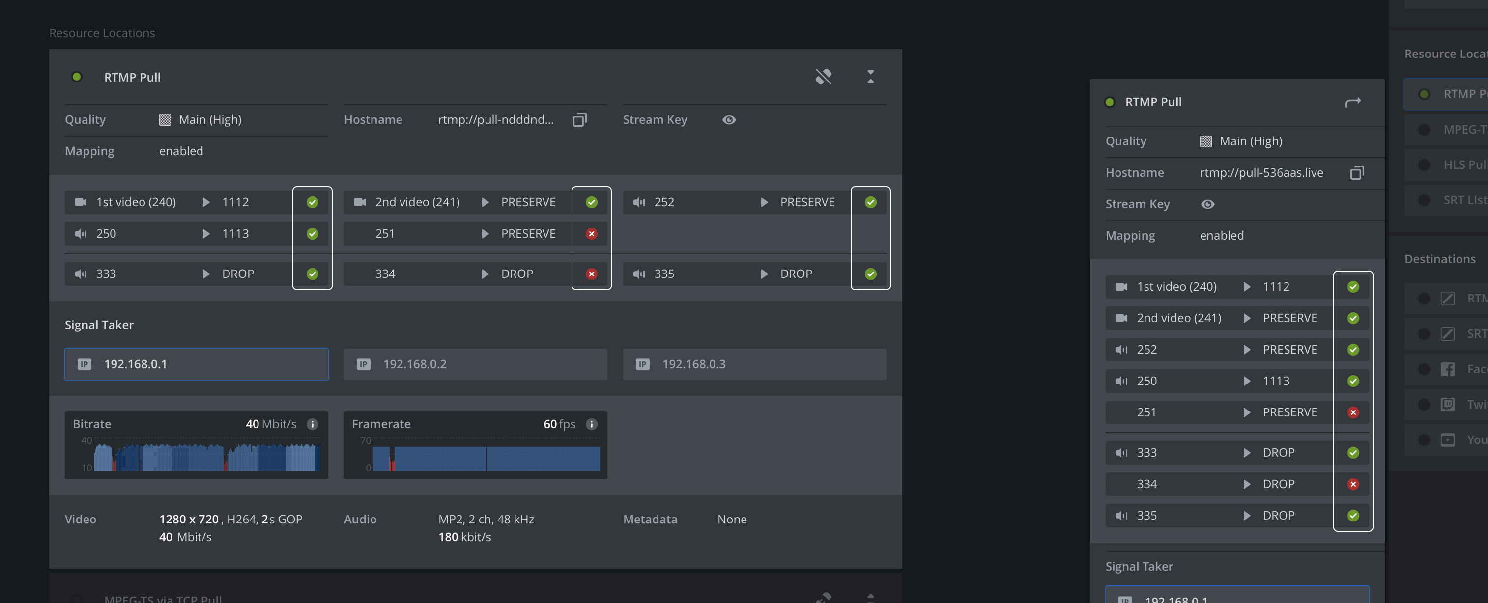1488x603 pixels.
Task: Collapse the RTMP Pull card
Action: 870,76
